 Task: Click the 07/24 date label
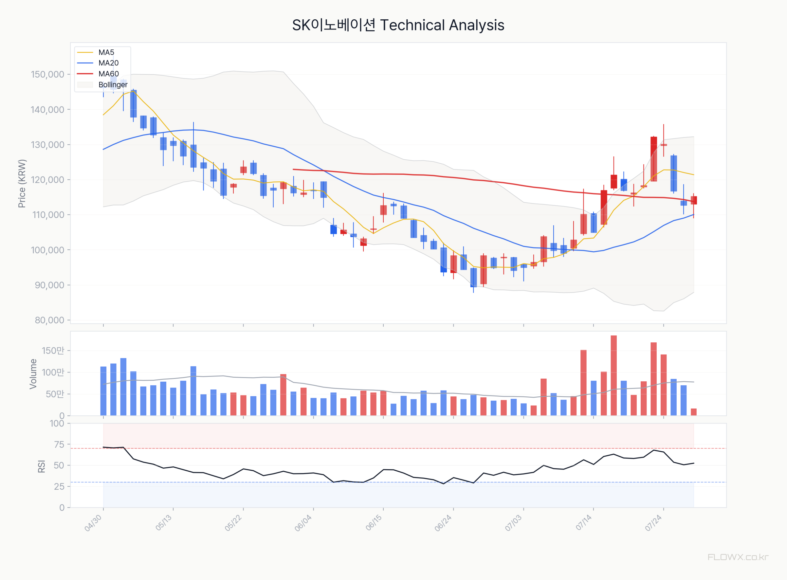[654, 523]
